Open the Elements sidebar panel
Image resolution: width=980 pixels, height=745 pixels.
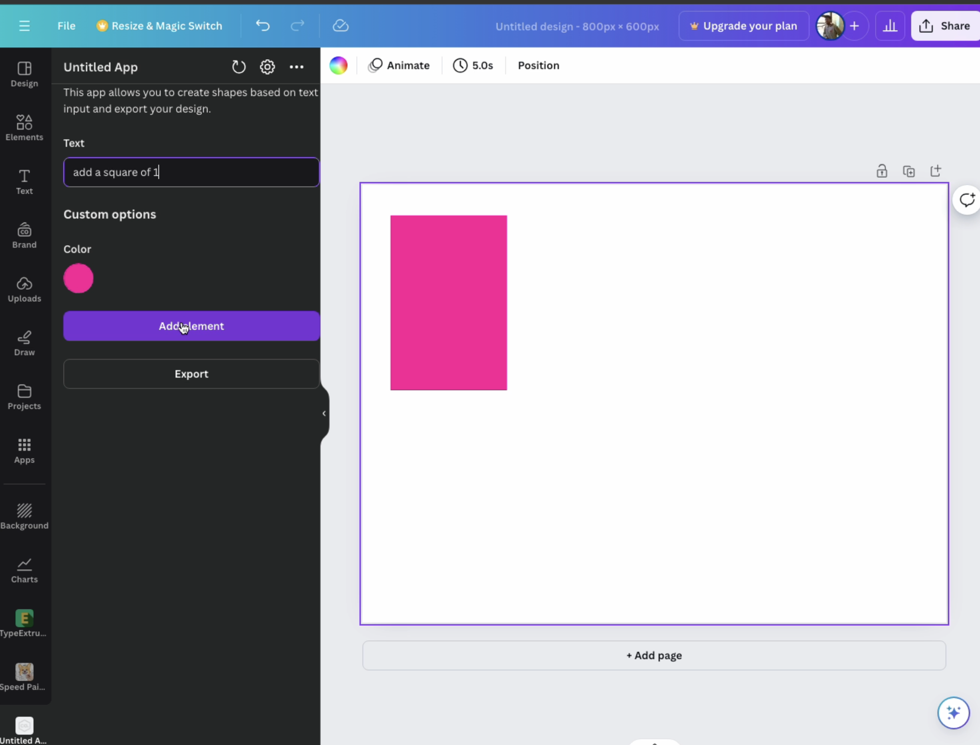(24, 128)
